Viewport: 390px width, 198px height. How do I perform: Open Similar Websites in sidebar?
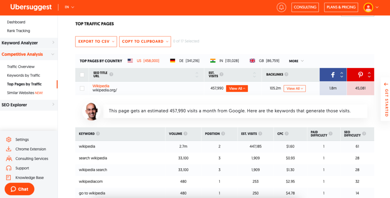tap(25, 93)
